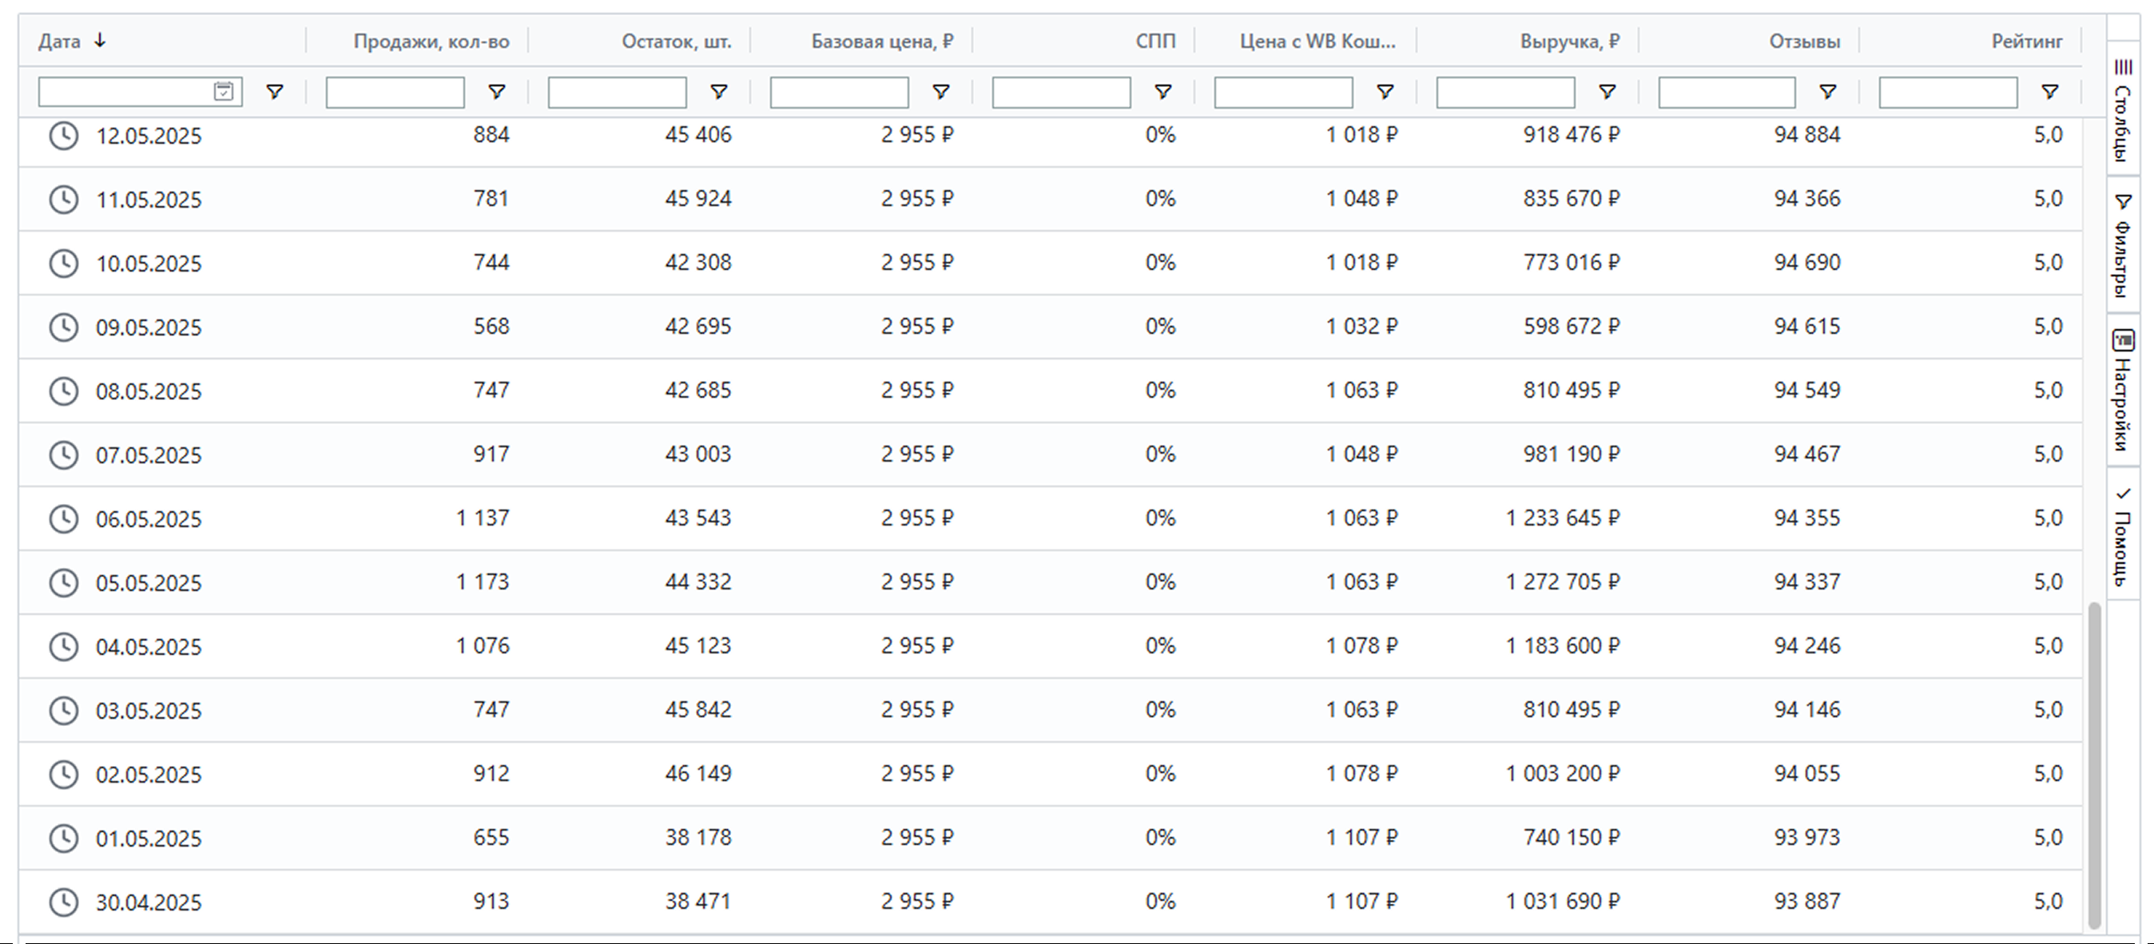This screenshot has height=944, width=2154.
Task: Select reviews cell 94 690
Action: pos(1807,263)
